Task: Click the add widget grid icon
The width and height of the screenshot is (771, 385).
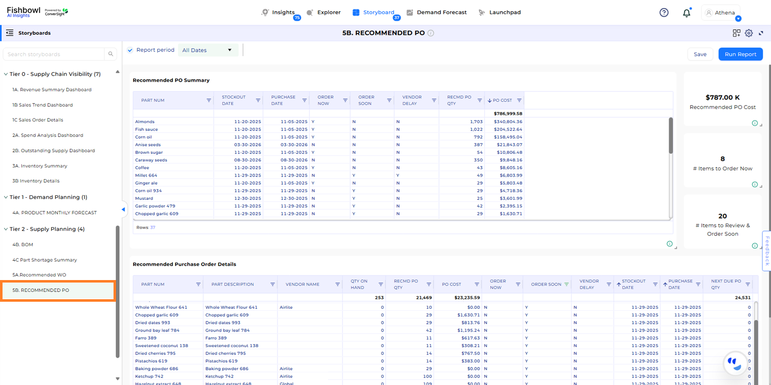Action: pos(736,32)
